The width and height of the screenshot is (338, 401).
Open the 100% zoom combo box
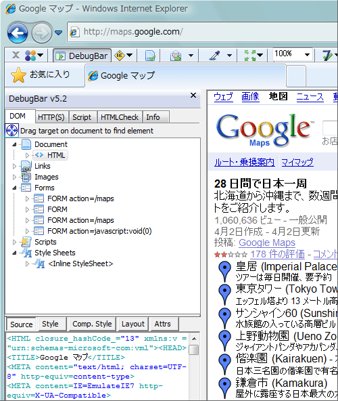click(293, 54)
